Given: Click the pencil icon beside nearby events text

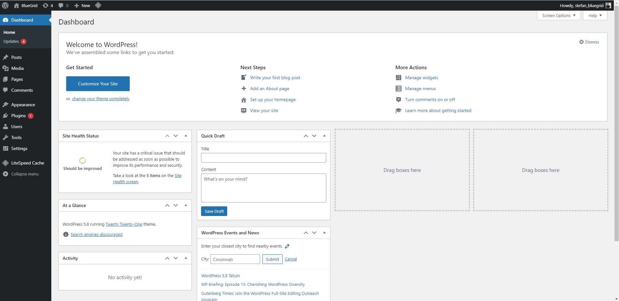Looking at the screenshot, I should [x=287, y=246].
